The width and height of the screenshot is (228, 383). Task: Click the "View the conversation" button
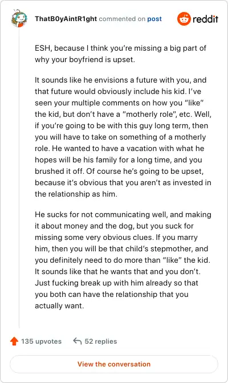click(x=114, y=364)
